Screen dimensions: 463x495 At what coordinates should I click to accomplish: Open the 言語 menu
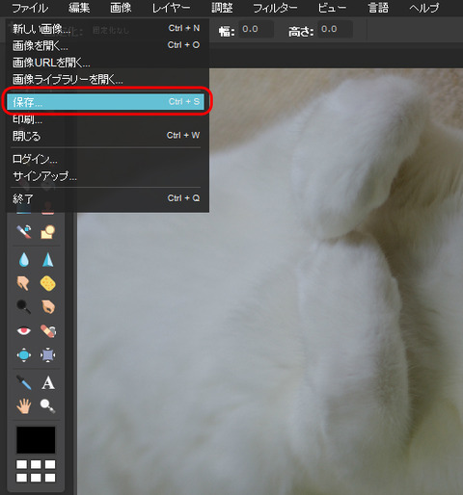point(378,8)
